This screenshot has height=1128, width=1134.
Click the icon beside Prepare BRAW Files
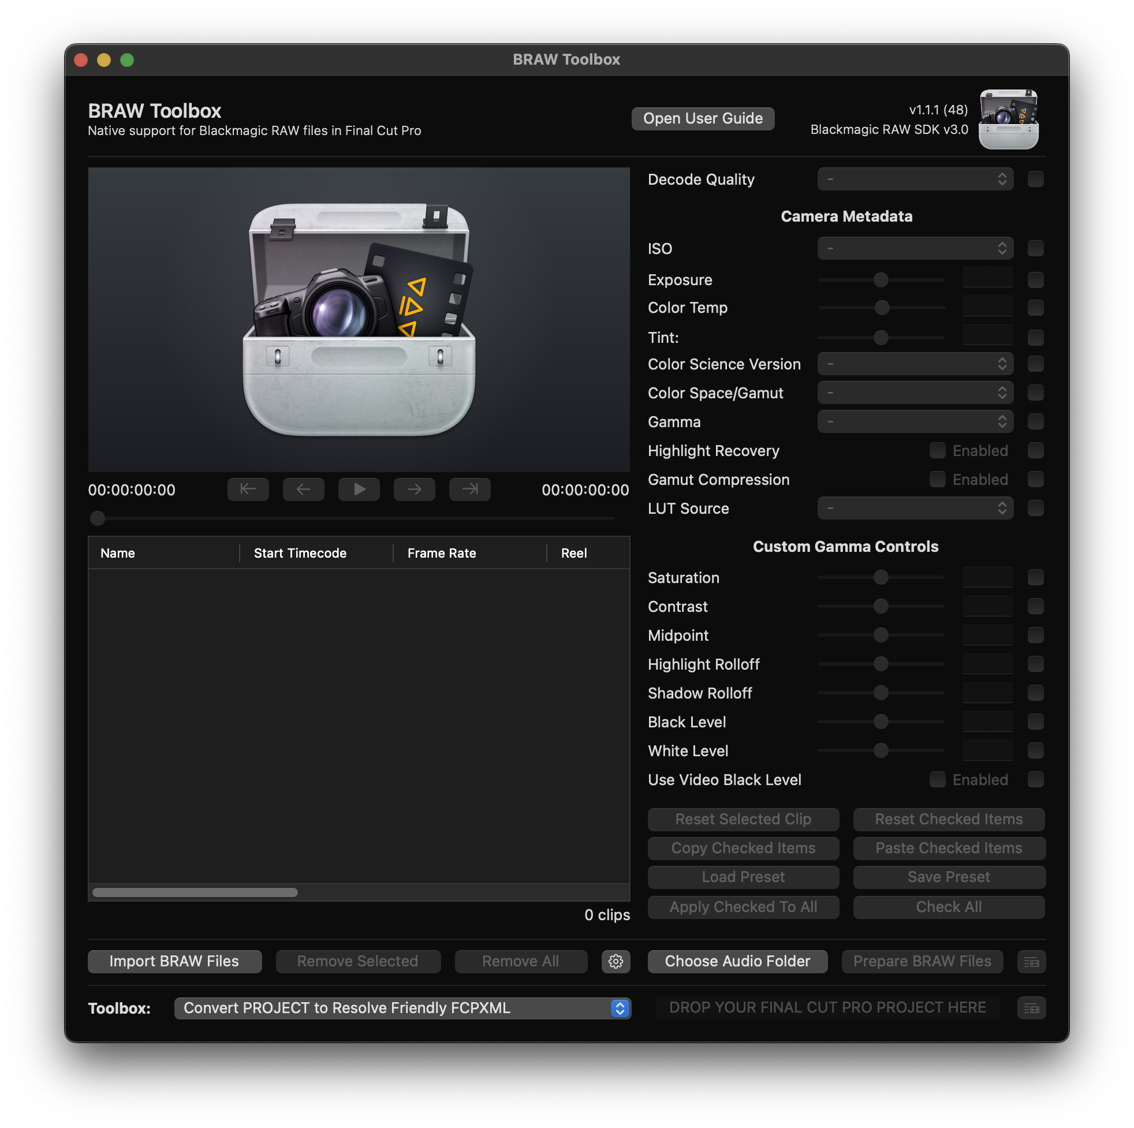1031,962
